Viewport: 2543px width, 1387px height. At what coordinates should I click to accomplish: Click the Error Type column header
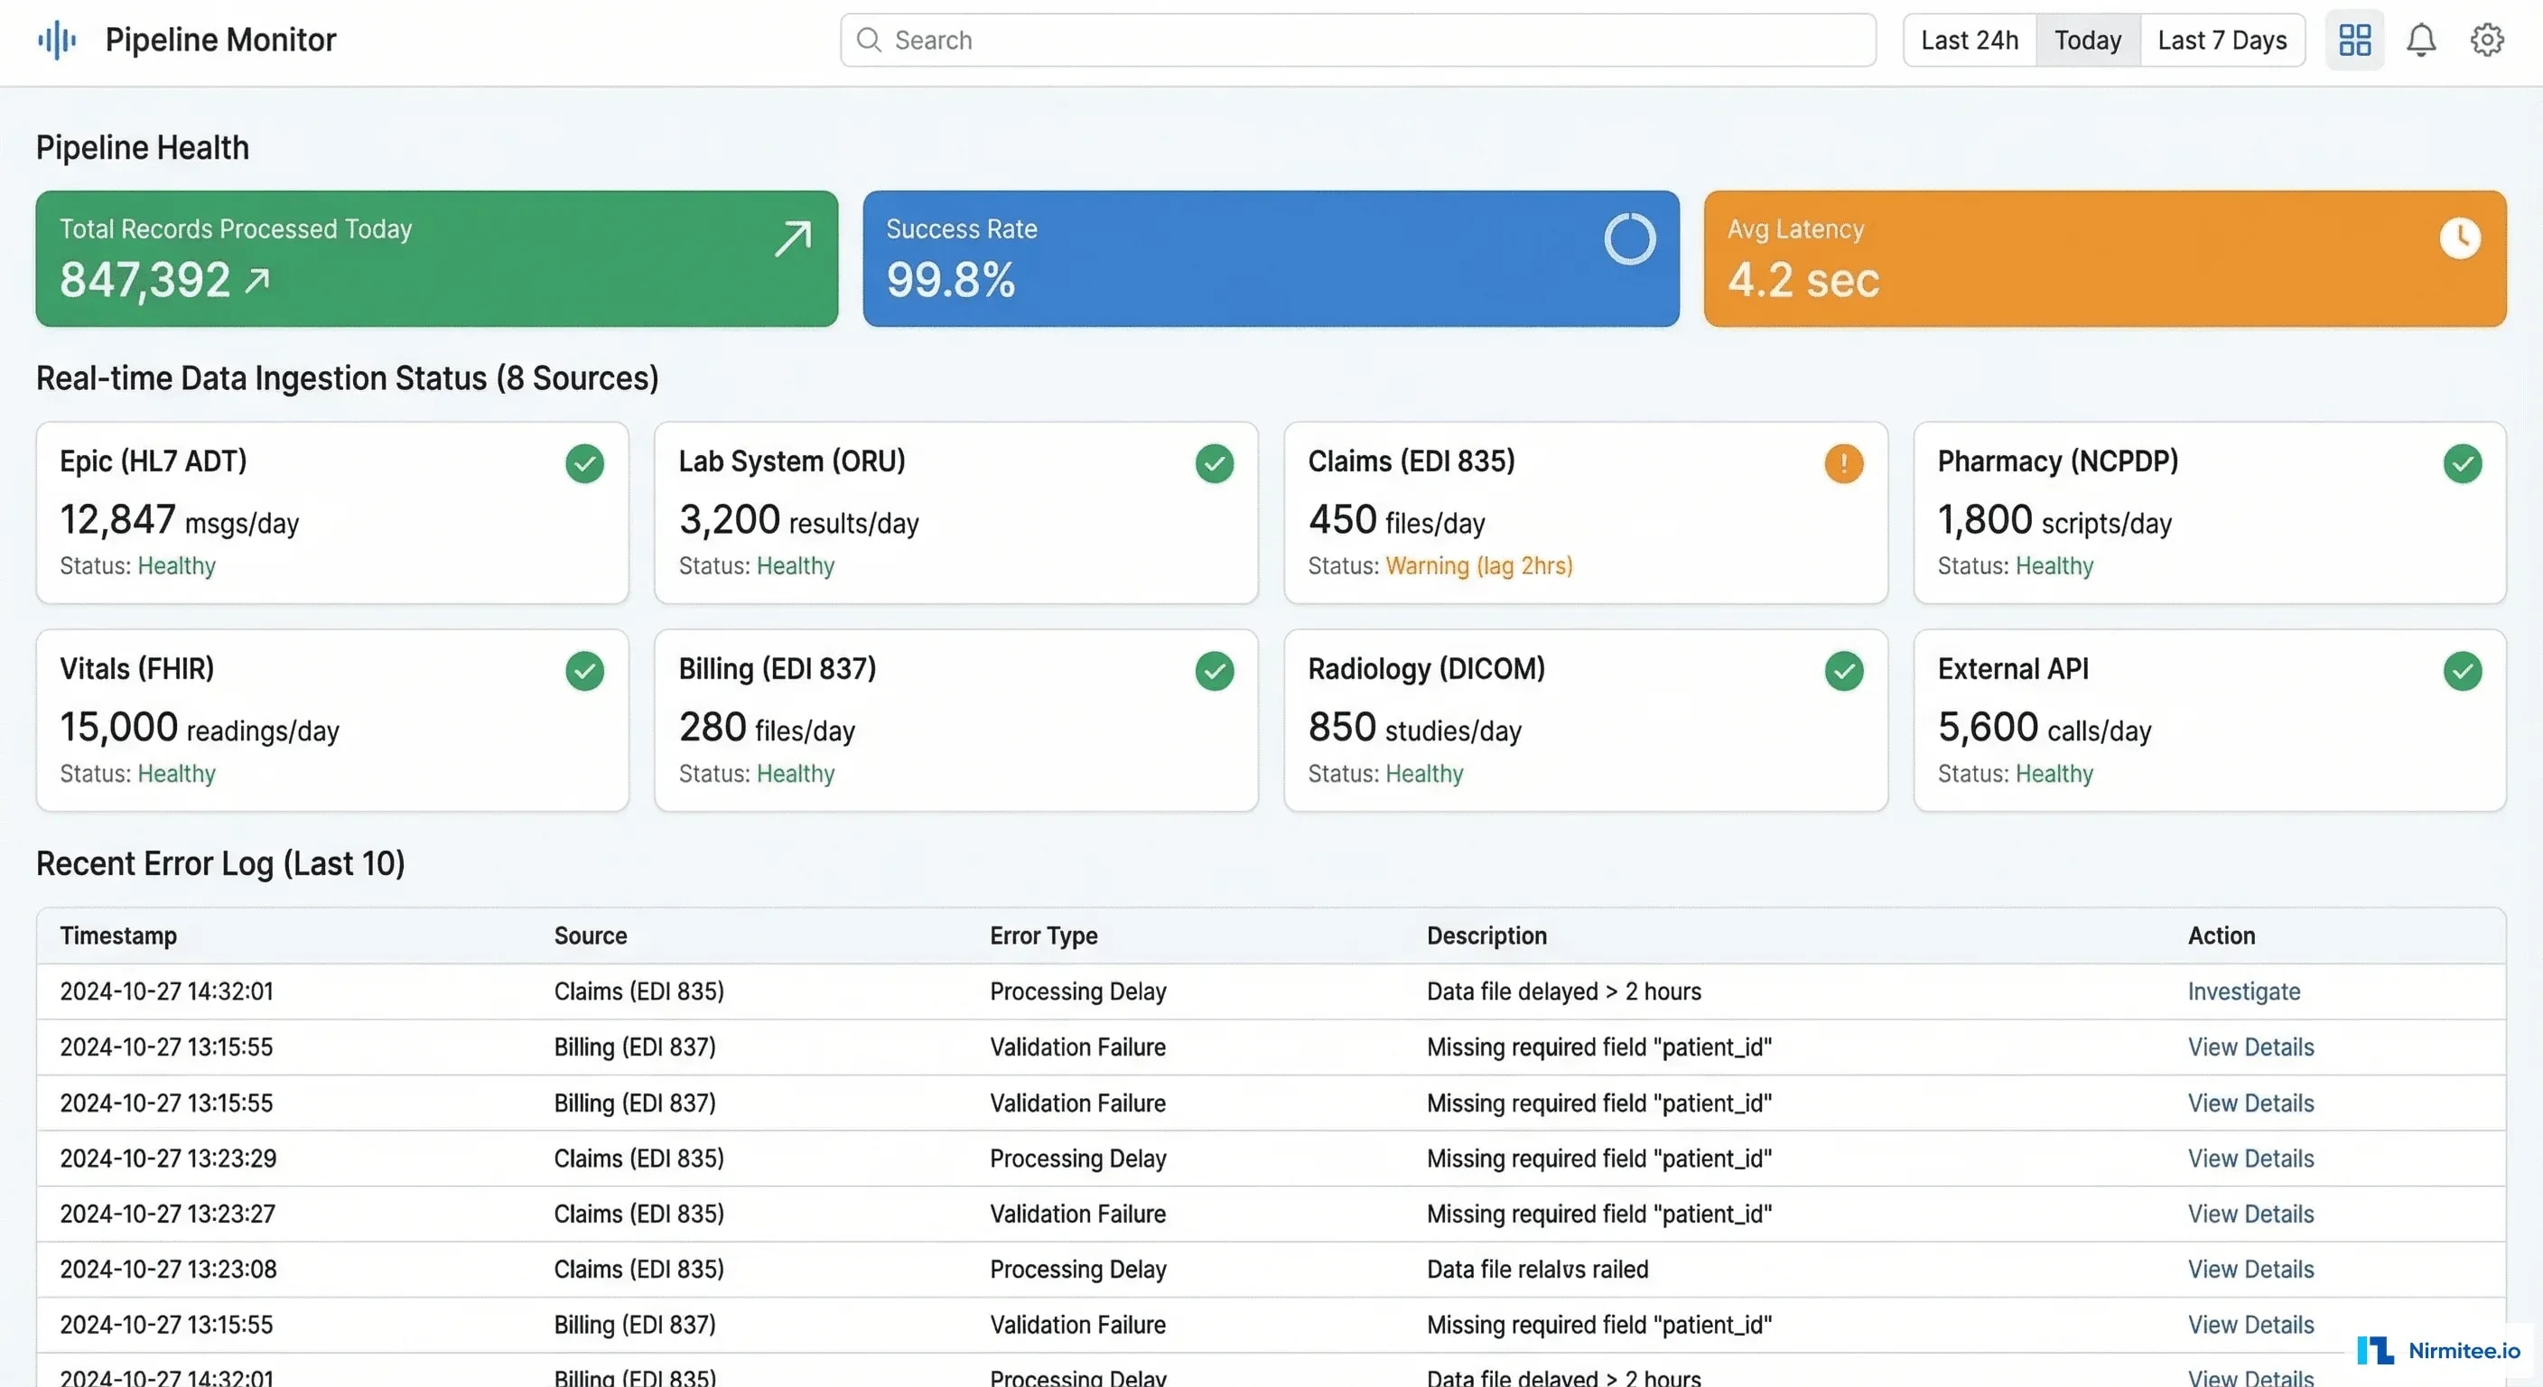[1043, 935]
